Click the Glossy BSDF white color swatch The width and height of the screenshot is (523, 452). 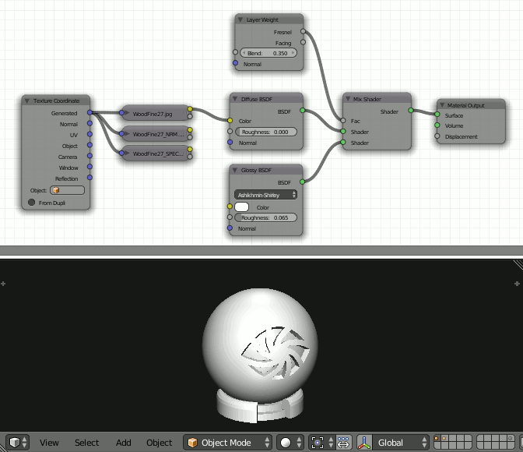[x=241, y=207]
